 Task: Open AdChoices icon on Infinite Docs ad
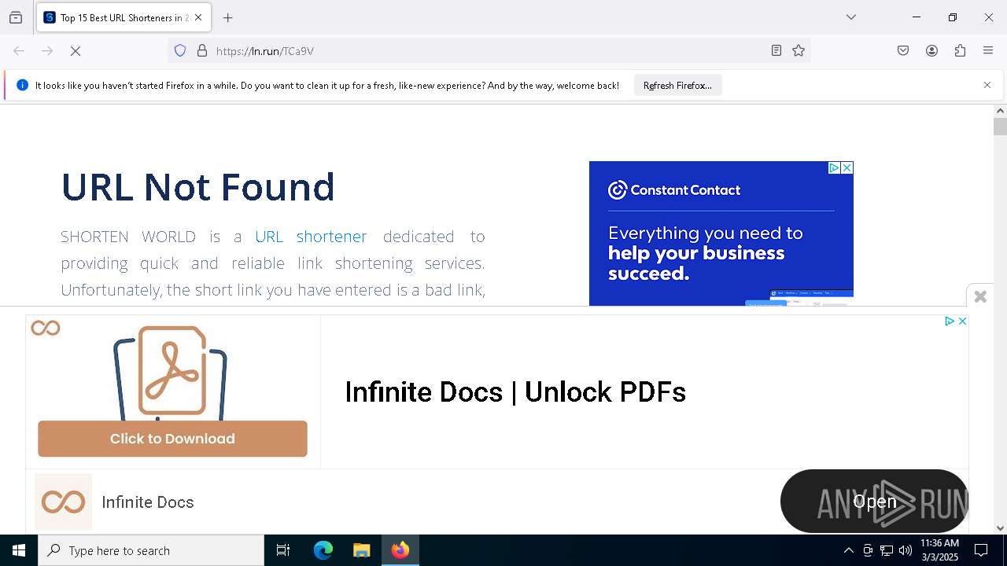click(x=949, y=321)
